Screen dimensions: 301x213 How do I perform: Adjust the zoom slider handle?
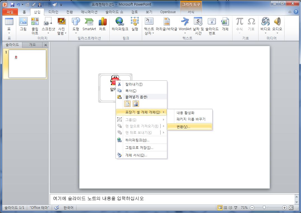point(264,208)
